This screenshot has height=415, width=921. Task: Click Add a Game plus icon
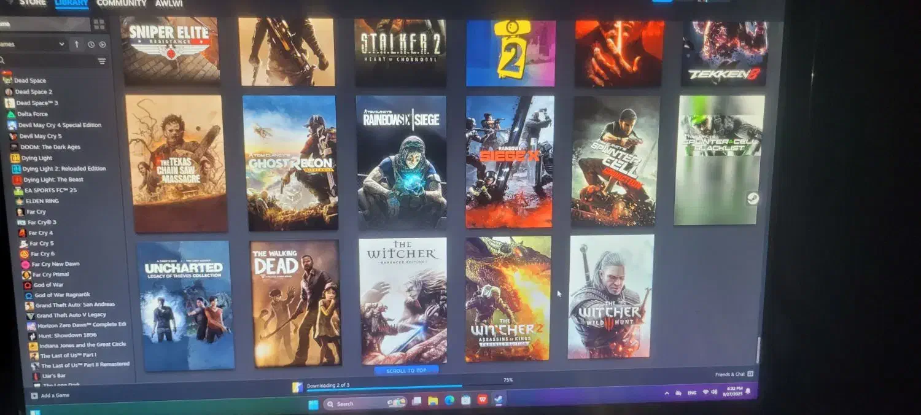(34, 396)
